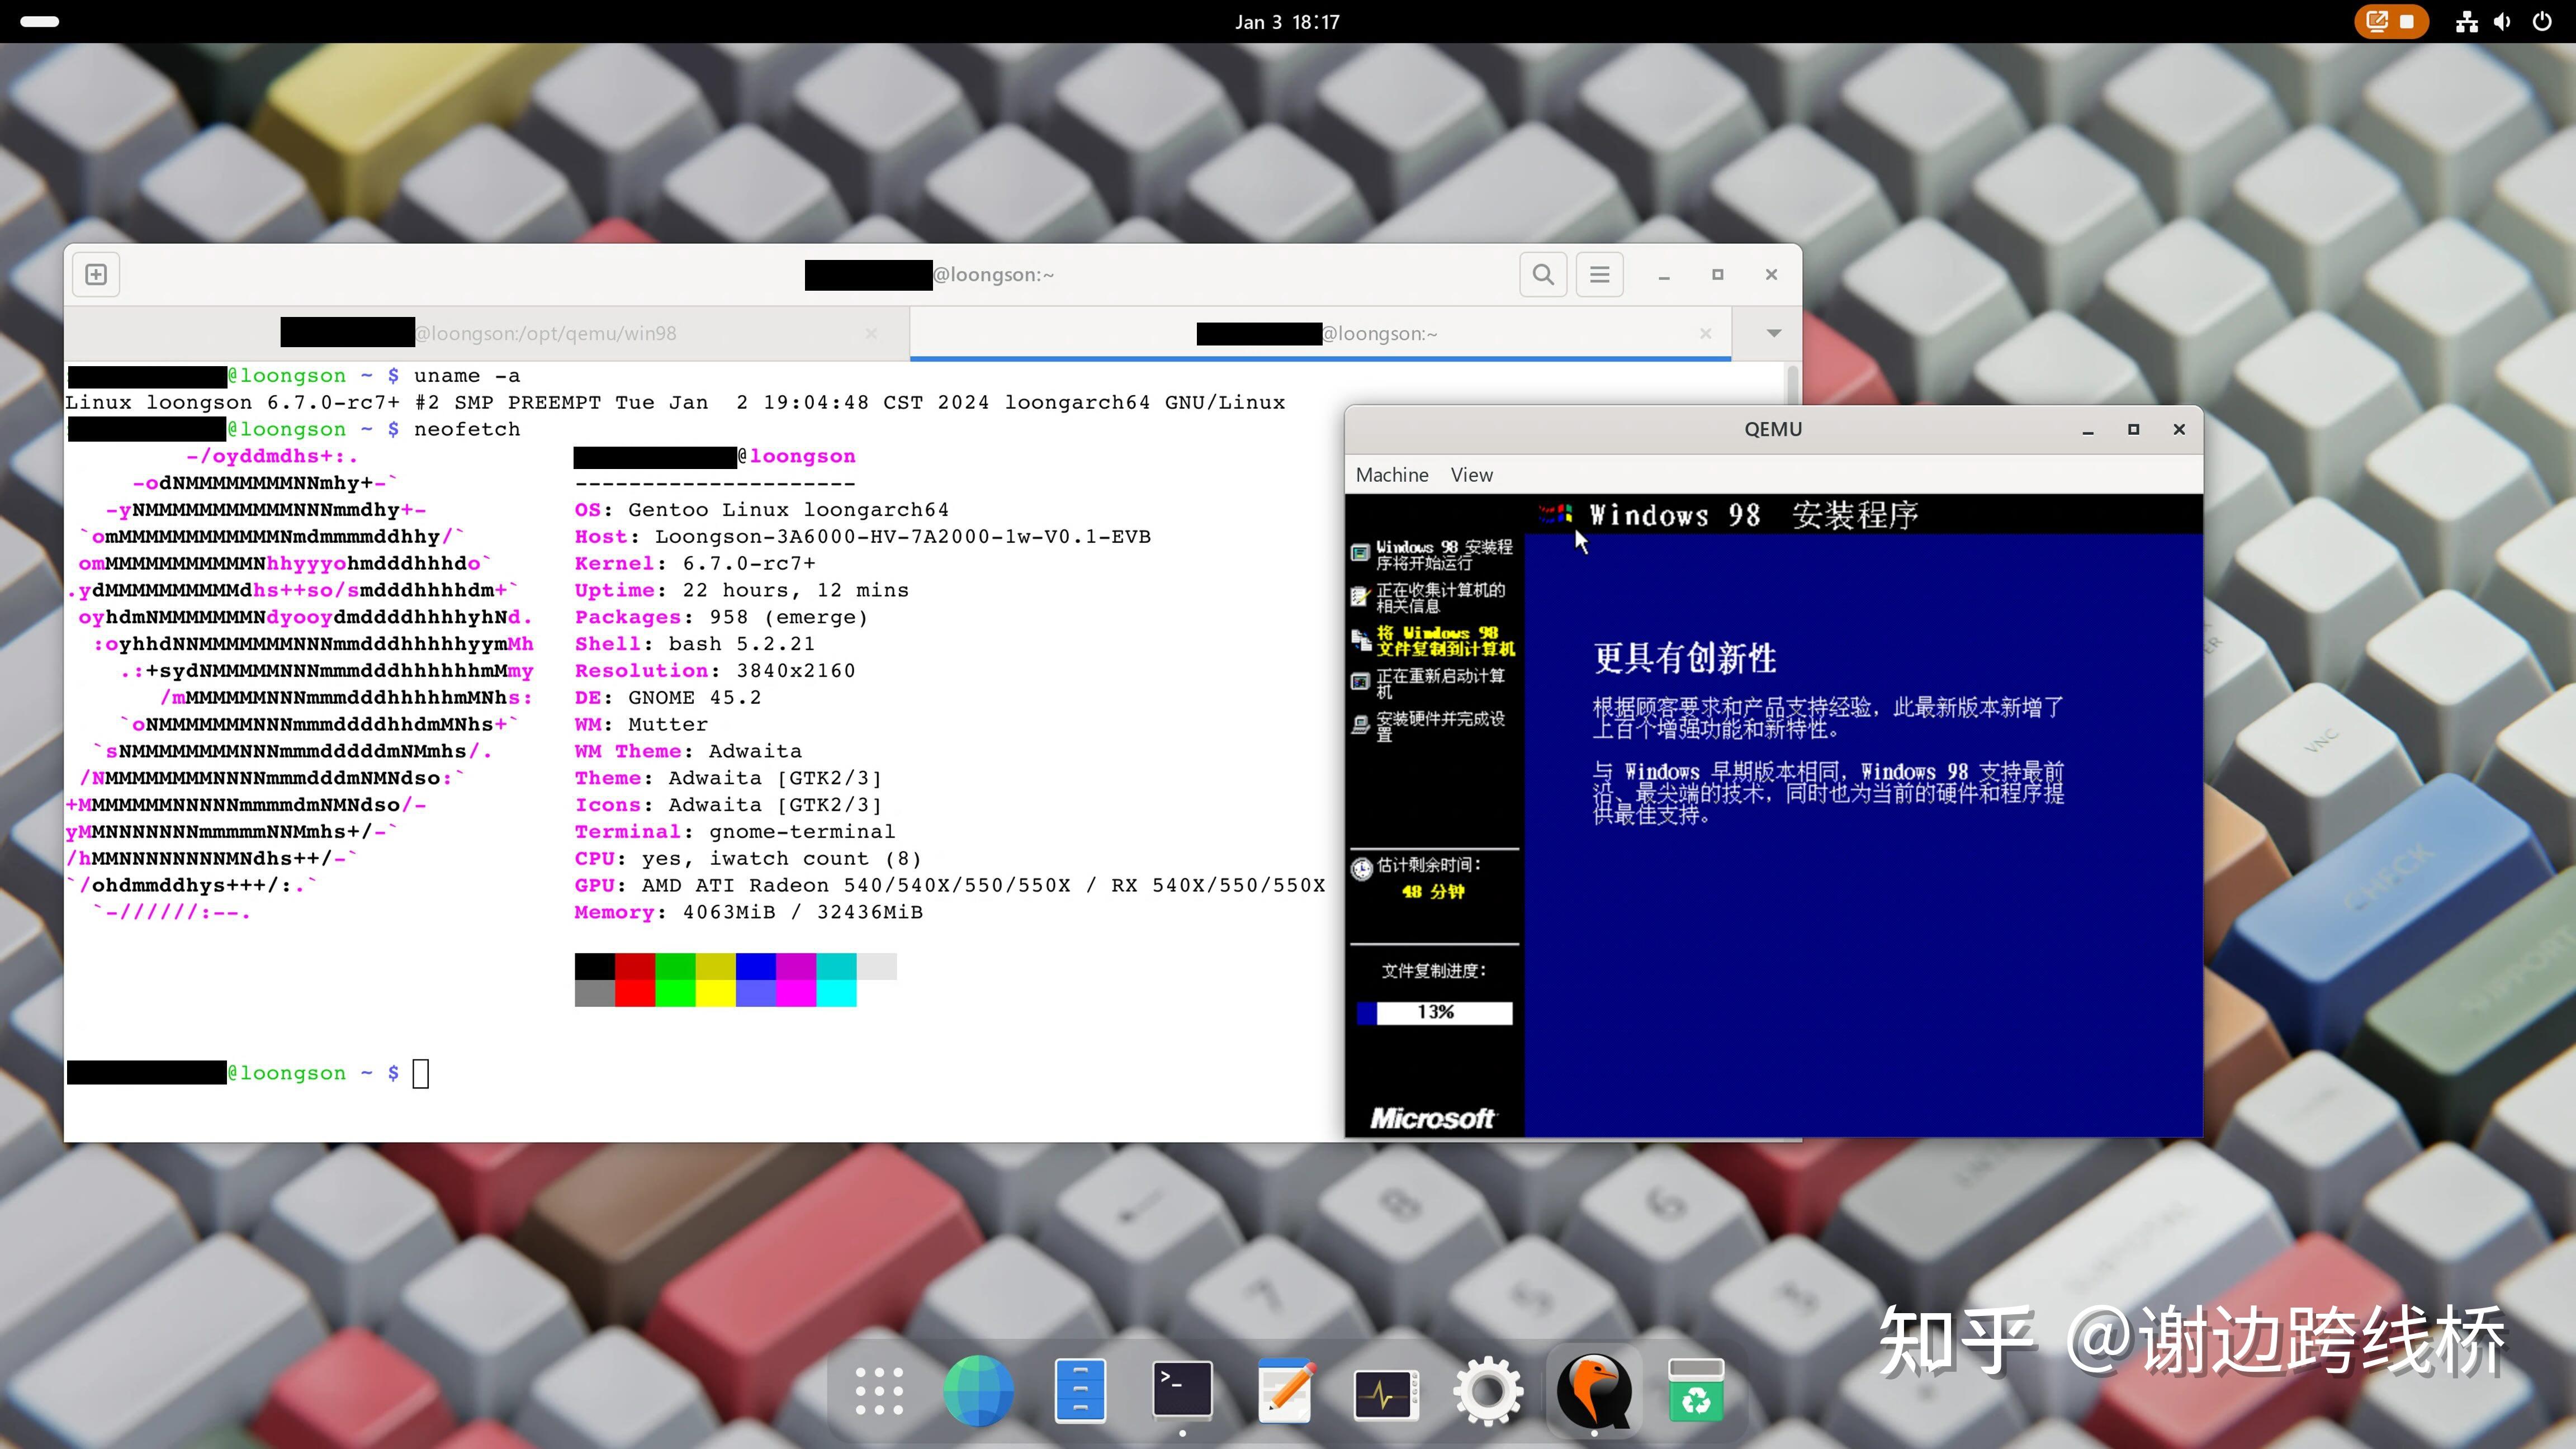Click the "48 分钟" remaining time text

(x=1432, y=891)
